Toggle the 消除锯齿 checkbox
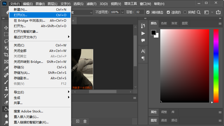The image size is (224, 126). [x=148, y=12]
